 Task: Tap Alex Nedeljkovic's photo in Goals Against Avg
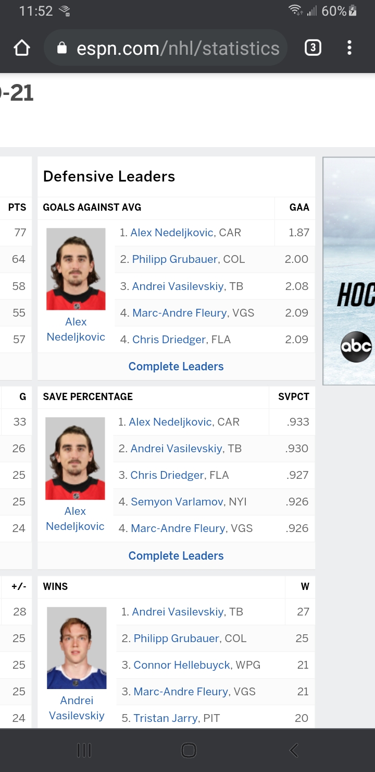(76, 269)
